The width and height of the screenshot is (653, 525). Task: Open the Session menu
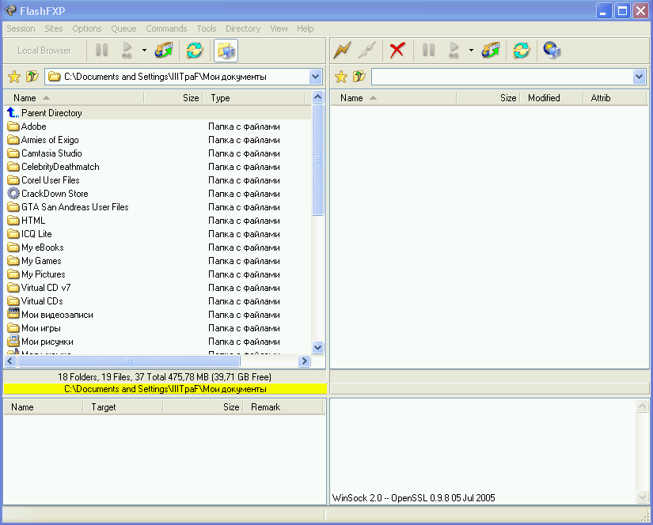21,28
